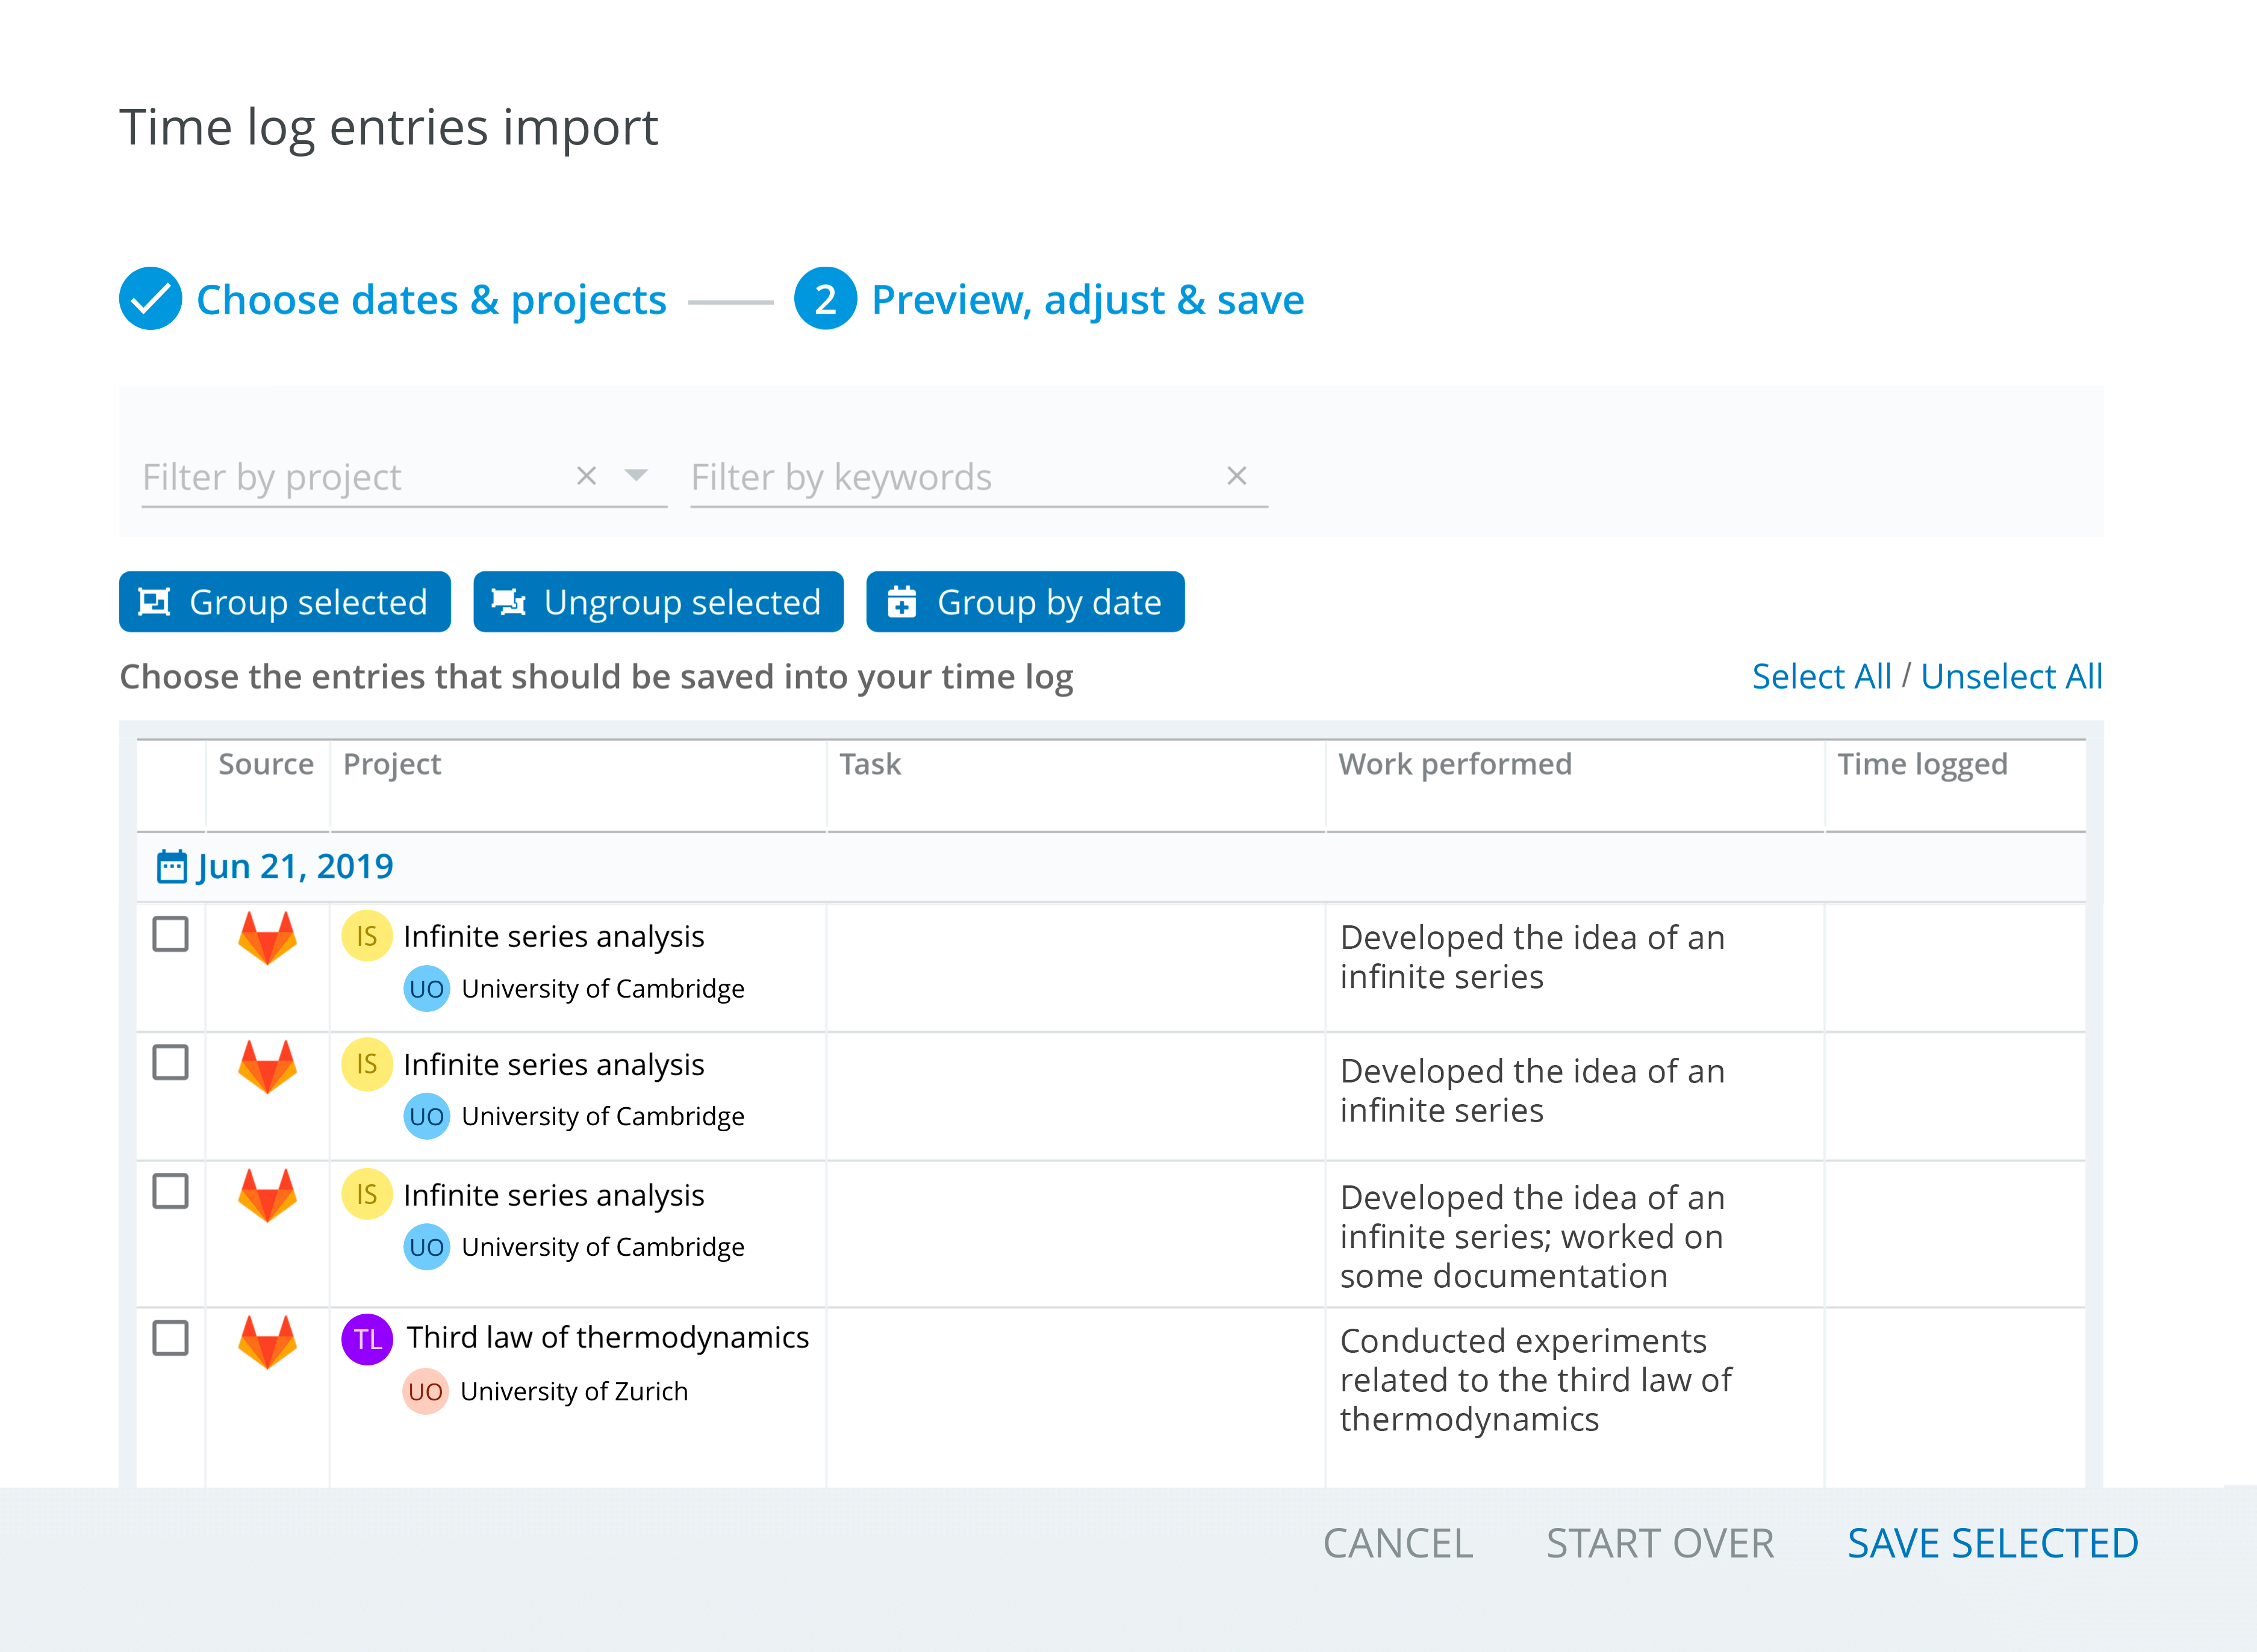Clear the Filter by project field
Image resolution: width=2257 pixels, height=1652 pixels.
[x=586, y=476]
